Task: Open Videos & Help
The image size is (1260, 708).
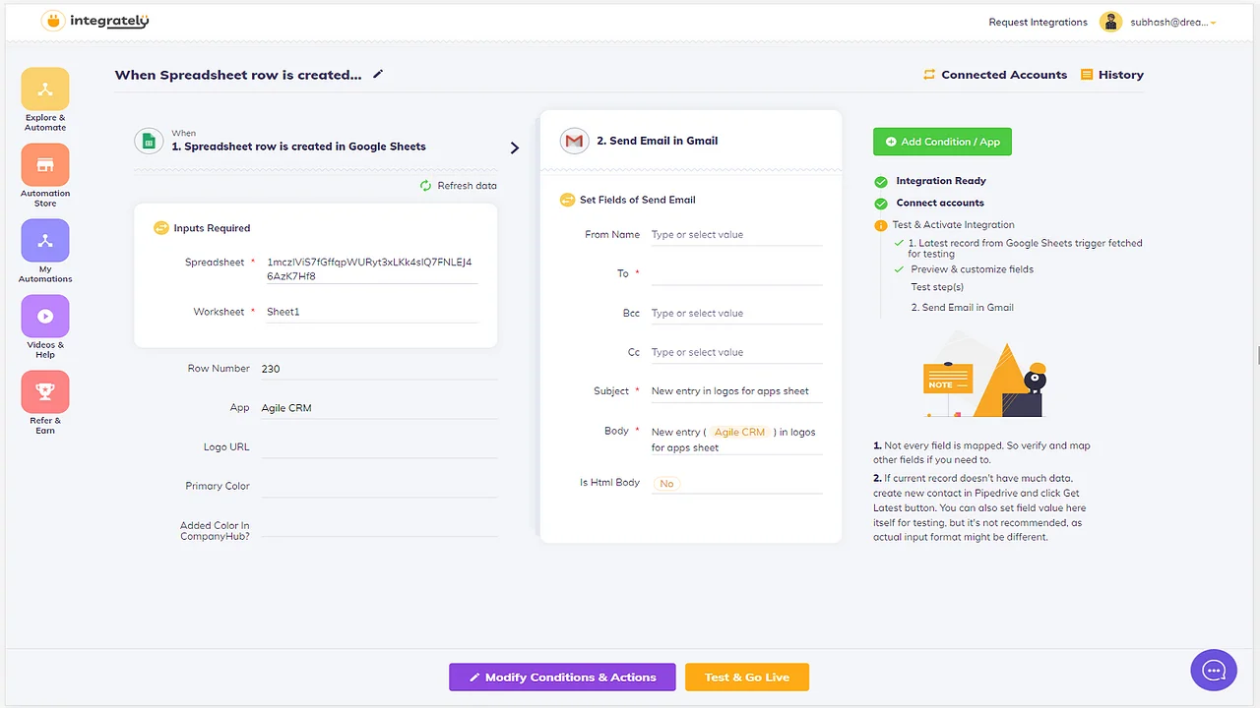Action: pyautogui.click(x=44, y=326)
